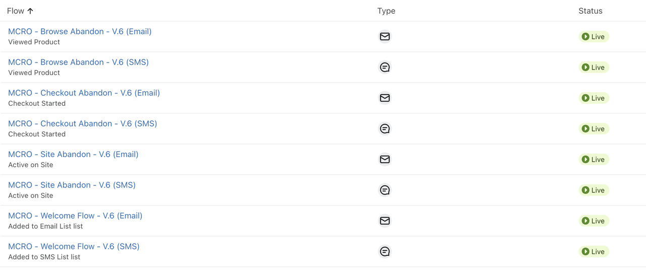Image resolution: width=646 pixels, height=270 pixels.
Task: Click email icon for Browse Abandon Email flow
Action: click(x=385, y=37)
